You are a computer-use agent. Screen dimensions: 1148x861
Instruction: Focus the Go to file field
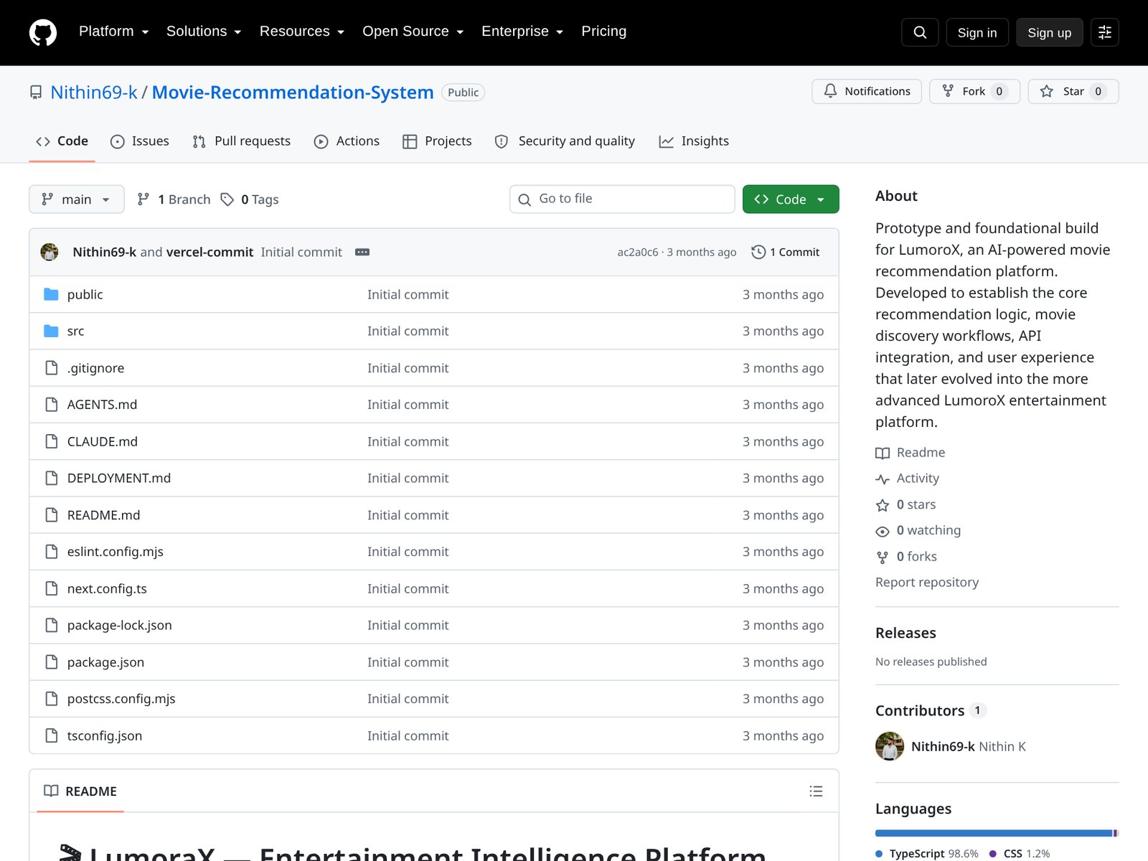pyautogui.click(x=622, y=199)
